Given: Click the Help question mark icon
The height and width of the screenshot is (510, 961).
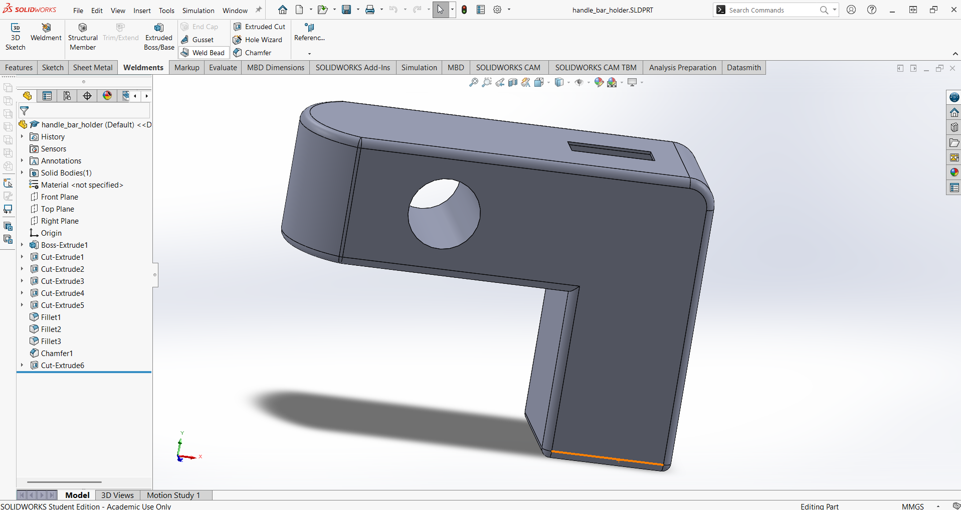Looking at the screenshot, I should coord(872,10).
